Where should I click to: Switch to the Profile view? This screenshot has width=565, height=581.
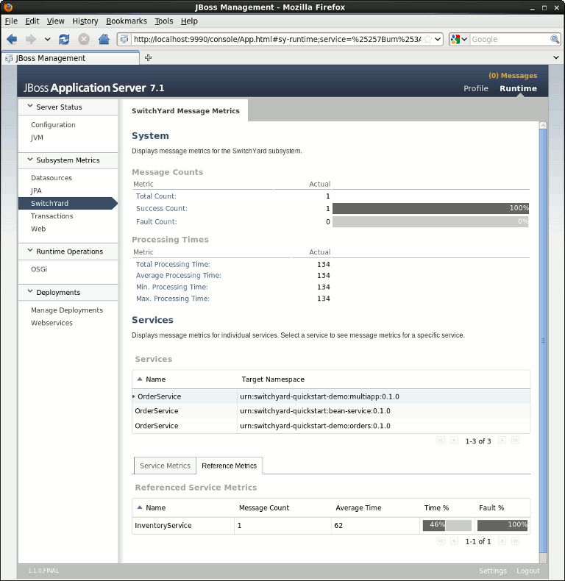click(x=476, y=88)
